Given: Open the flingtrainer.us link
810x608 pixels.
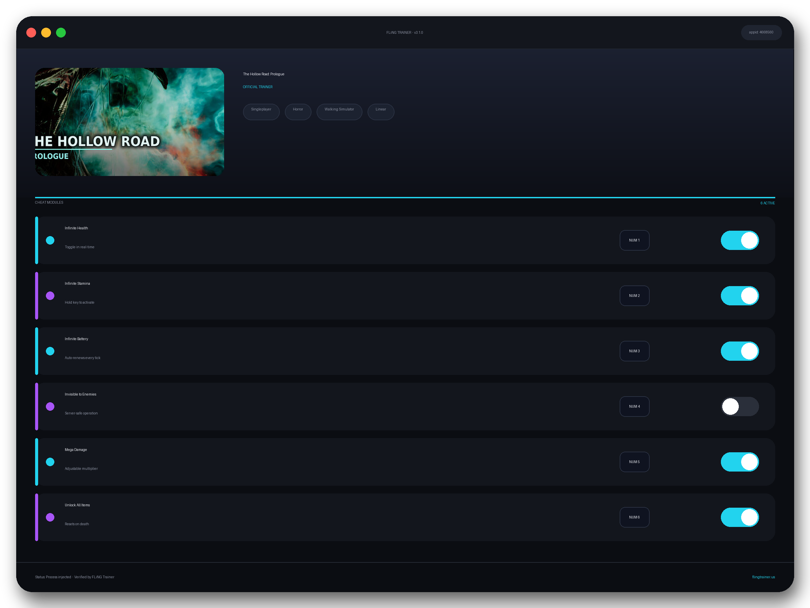Looking at the screenshot, I should (x=763, y=577).
